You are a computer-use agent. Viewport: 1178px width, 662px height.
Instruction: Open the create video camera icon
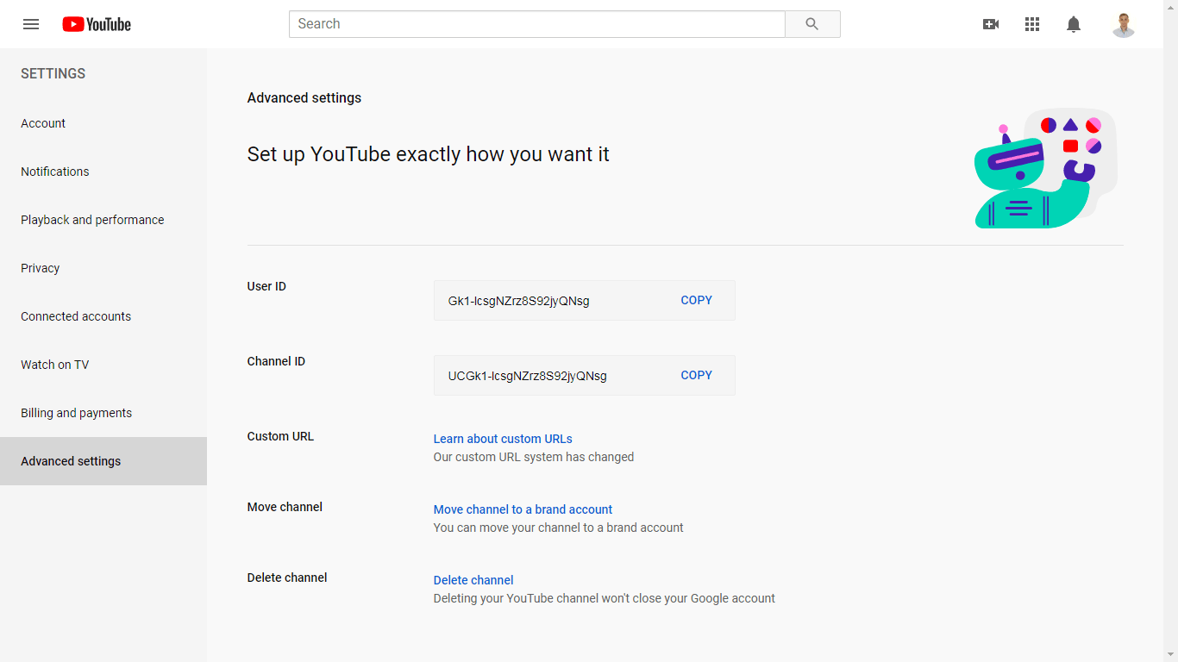pos(991,24)
